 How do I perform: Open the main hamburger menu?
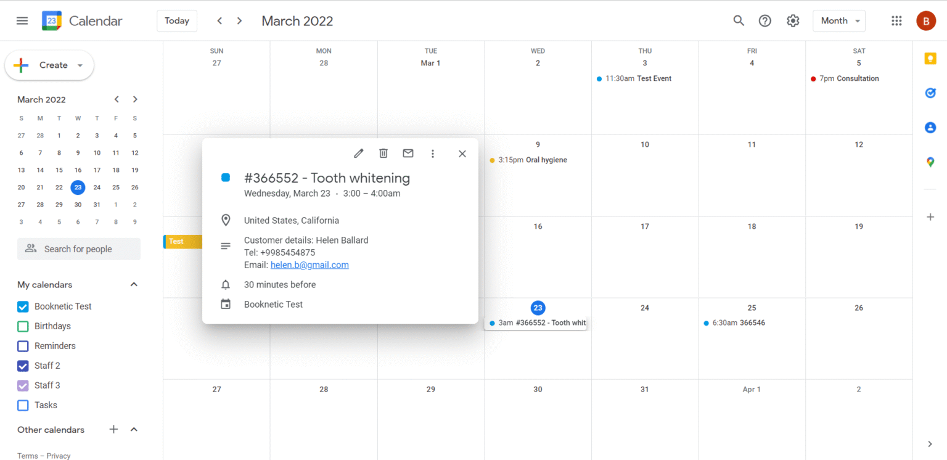point(22,21)
